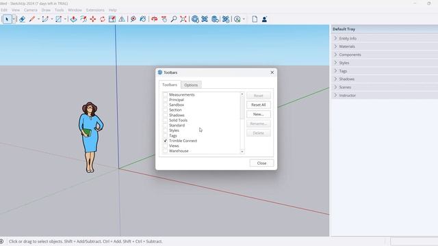Click the blank document page icon
Screen dimensions: 438x246
(x=255, y=19)
